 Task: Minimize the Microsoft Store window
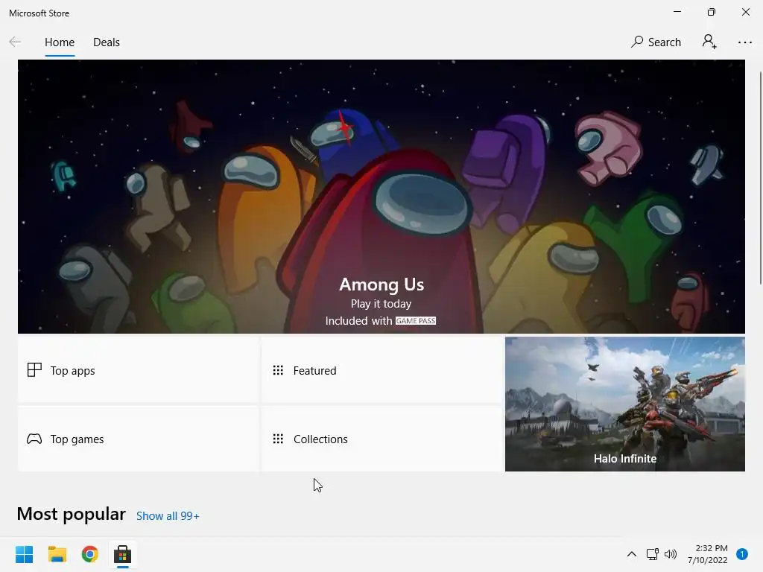click(677, 12)
